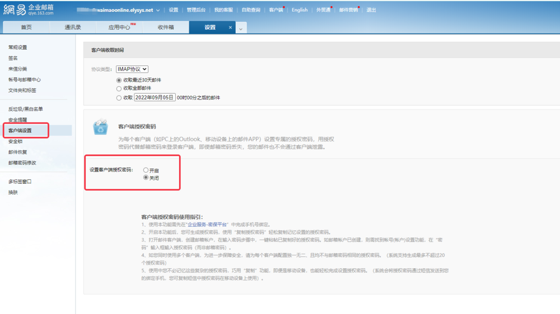Switch language with the English link

point(299,10)
